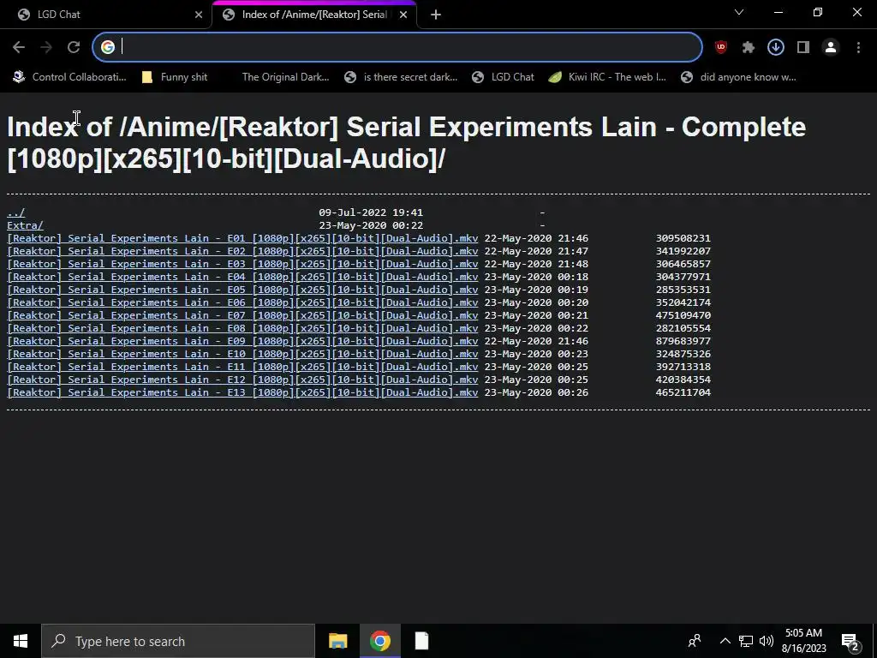Reload the page with the refresh icon
877x658 pixels.
[74, 48]
